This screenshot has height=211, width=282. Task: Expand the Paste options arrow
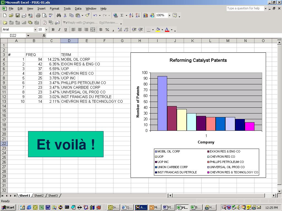click(82, 15)
